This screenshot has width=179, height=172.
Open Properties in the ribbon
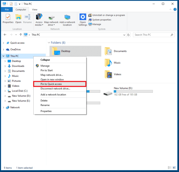8,19
